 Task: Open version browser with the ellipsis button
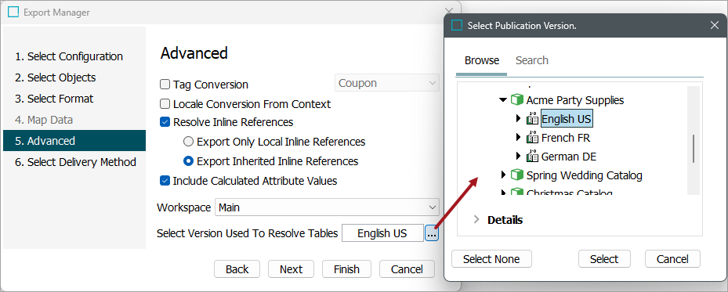pos(431,233)
